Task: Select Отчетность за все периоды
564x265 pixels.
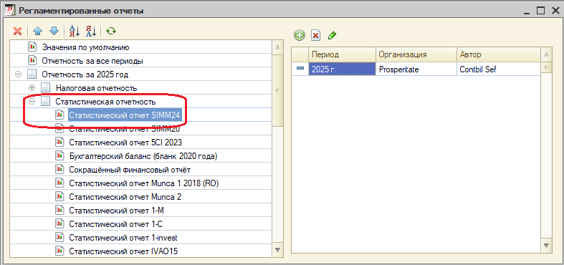Action: (x=92, y=61)
